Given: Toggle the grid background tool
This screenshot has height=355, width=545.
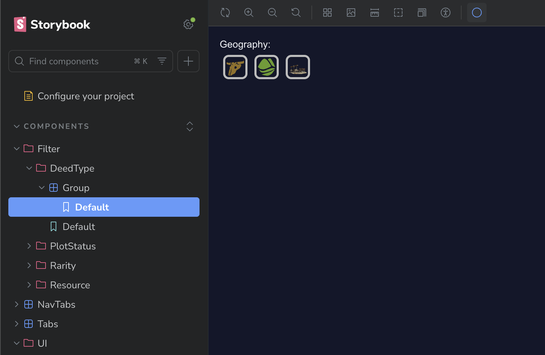Looking at the screenshot, I should [327, 13].
